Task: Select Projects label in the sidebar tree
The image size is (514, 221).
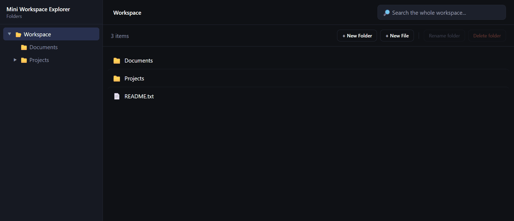Action: coord(39,60)
